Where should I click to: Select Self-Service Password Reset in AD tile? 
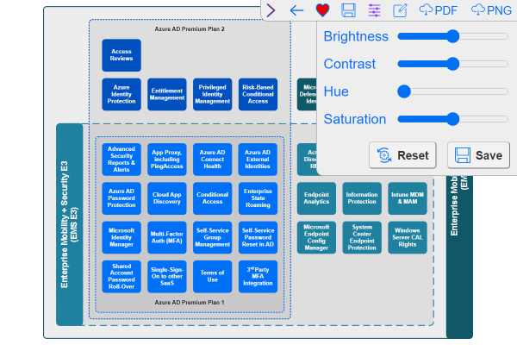click(258, 237)
